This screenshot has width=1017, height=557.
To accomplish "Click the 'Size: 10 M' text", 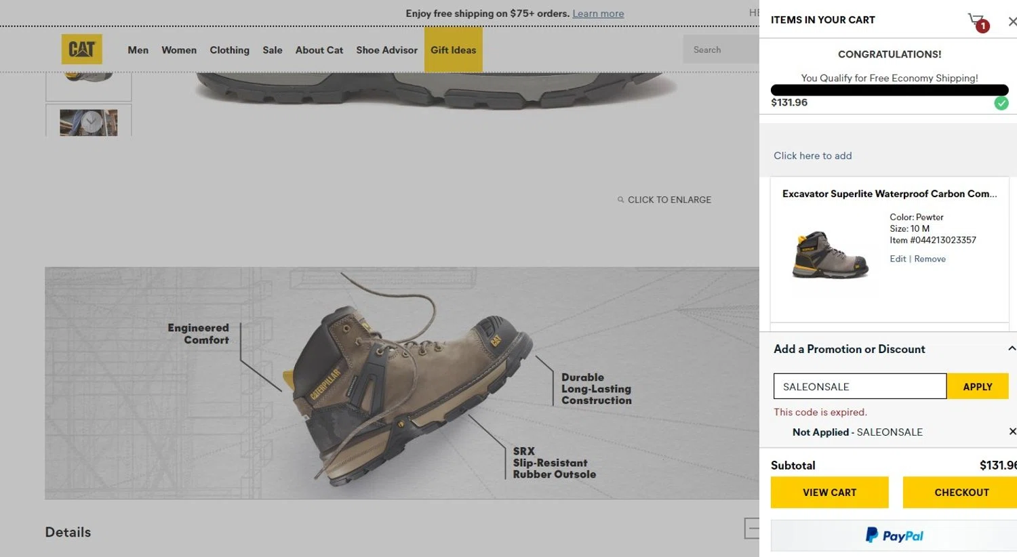I will 909,228.
